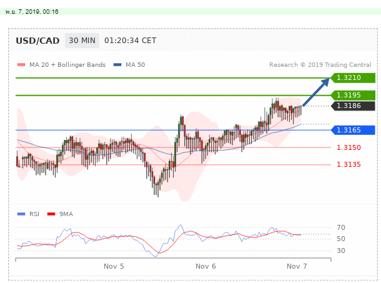Click the RSI 30 axis value
Viewport: 381px width, 283px height.
tap(341, 251)
